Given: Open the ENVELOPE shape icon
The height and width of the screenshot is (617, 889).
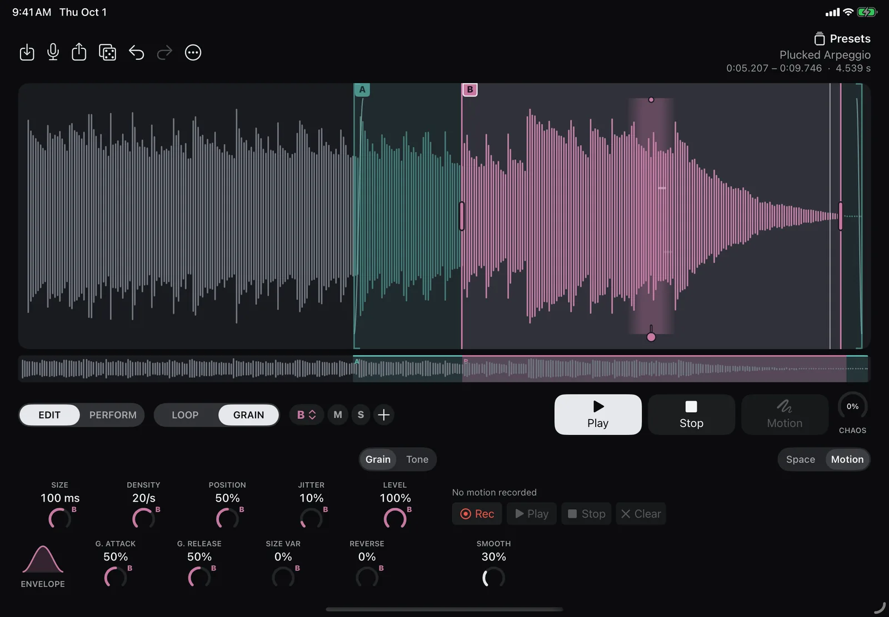Looking at the screenshot, I should (43, 559).
